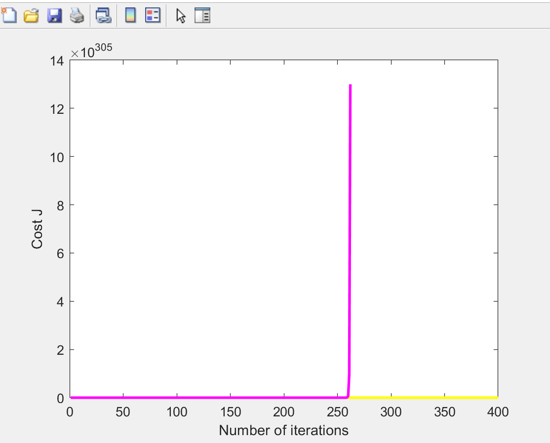Screen dimensions: 550x443
Task: Click the "Number of iterations" x-axis label
Action: click(283, 430)
